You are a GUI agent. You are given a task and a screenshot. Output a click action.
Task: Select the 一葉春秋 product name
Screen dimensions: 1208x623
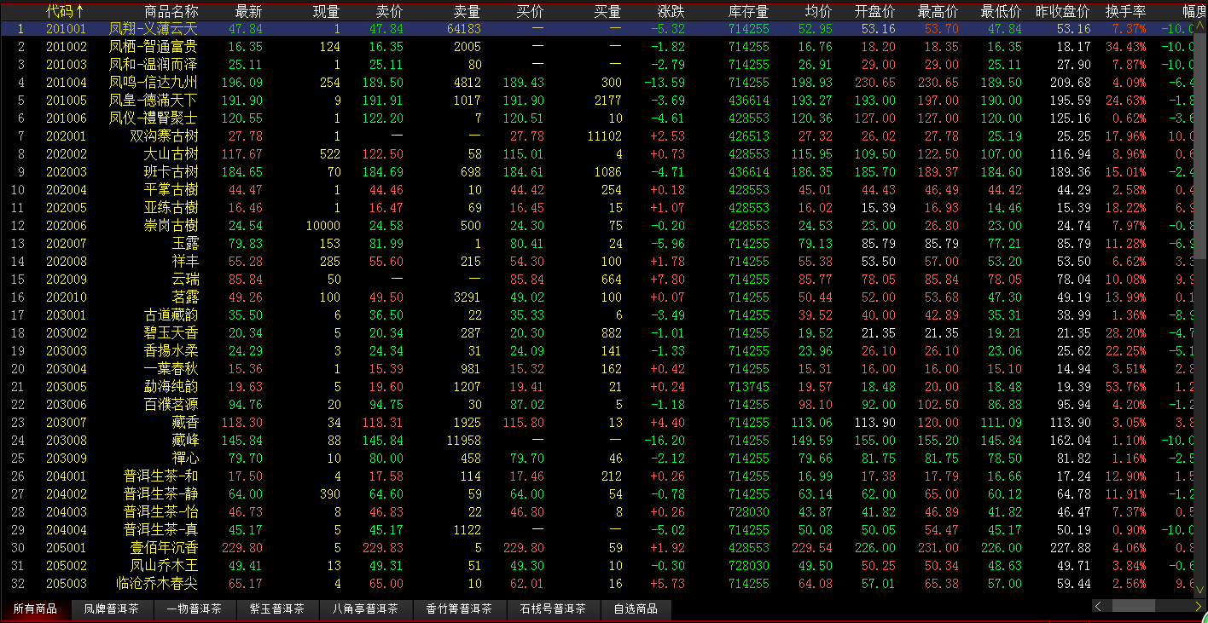pos(171,369)
